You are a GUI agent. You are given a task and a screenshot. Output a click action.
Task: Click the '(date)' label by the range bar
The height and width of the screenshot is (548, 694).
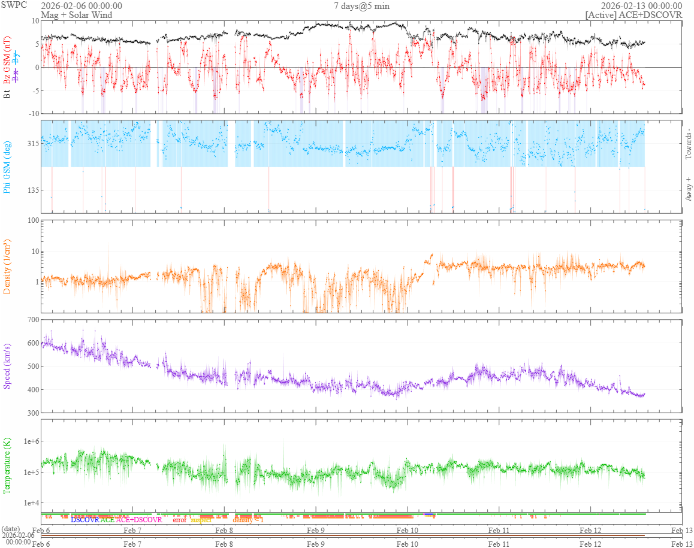point(11,529)
